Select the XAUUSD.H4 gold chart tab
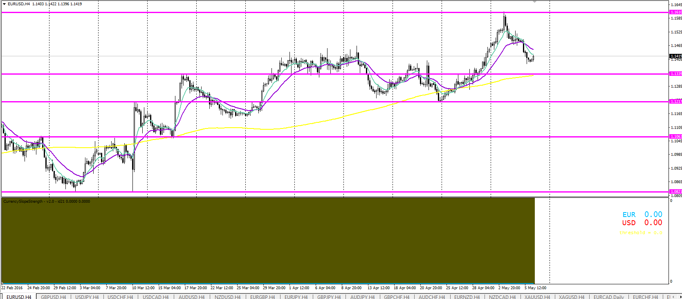Image resolution: width=682 pixels, height=299 pixels. [537, 297]
